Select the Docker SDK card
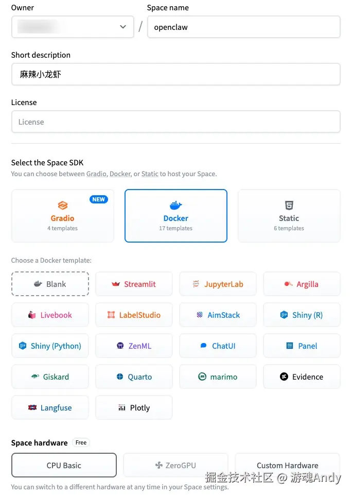This screenshot has height=496, width=353. coord(175,215)
